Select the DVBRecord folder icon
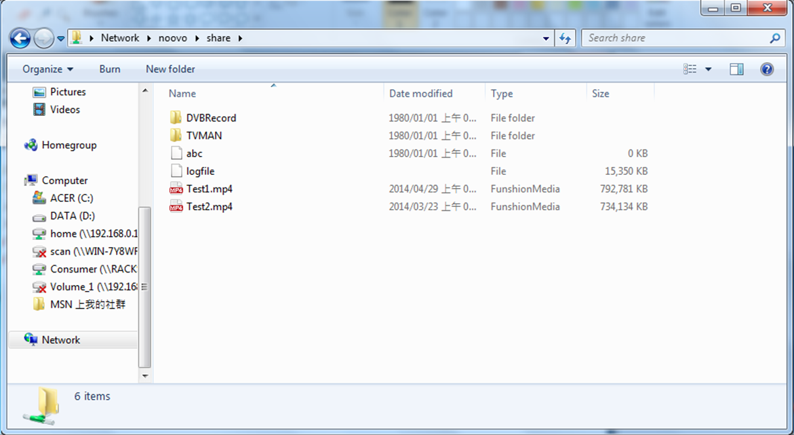This screenshot has height=435, width=794. (x=176, y=118)
